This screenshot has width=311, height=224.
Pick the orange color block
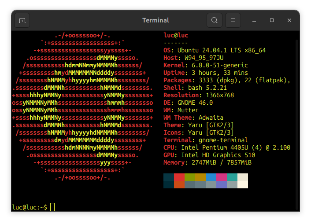click(179, 184)
